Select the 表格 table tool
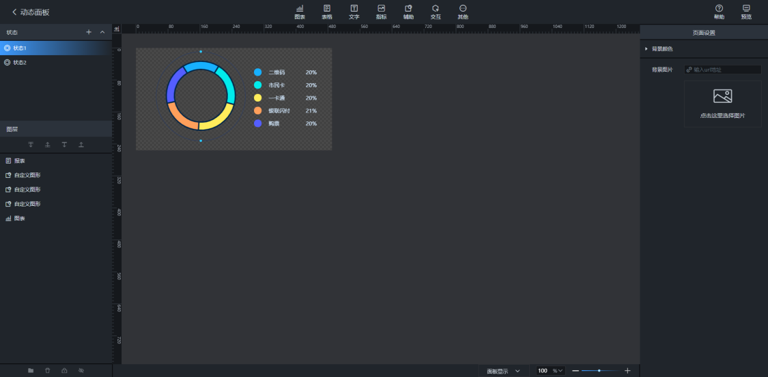 pos(327,12)
